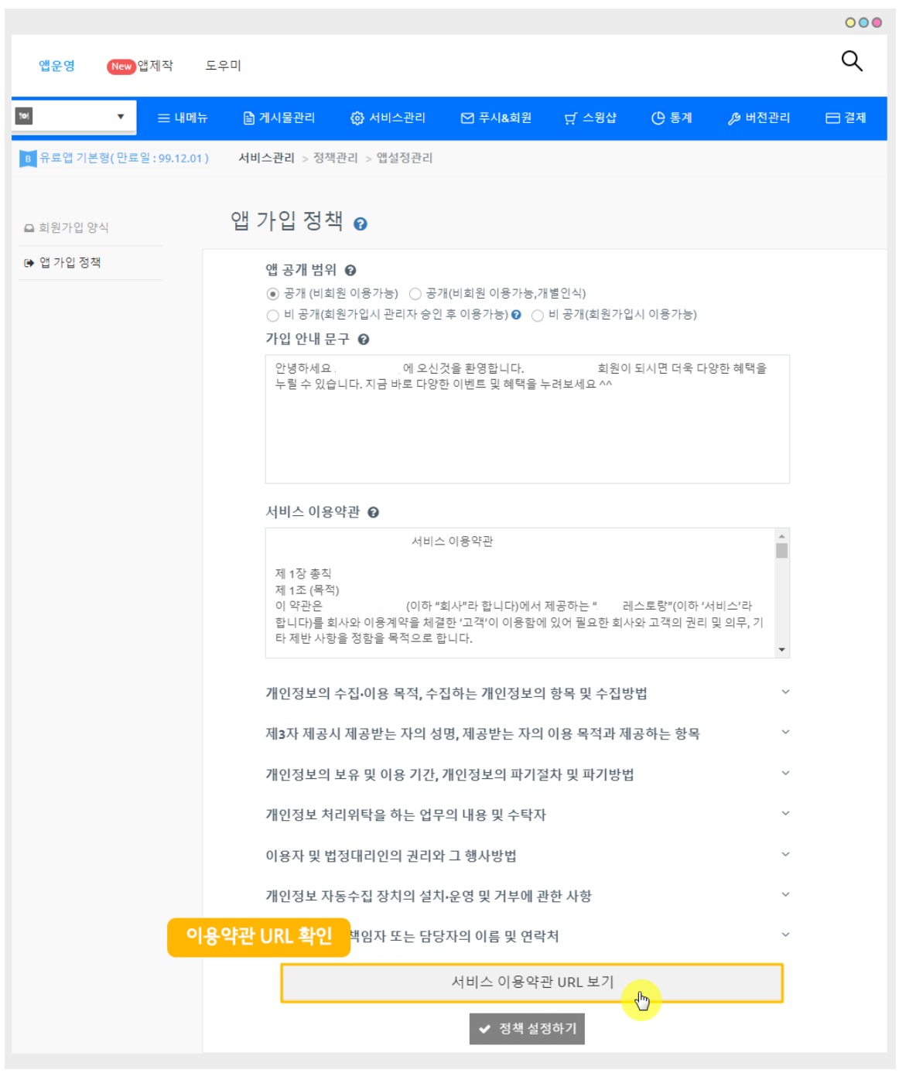Open the 도우미 top tab
Viewport: 899px width, 1073px height.
224,66
